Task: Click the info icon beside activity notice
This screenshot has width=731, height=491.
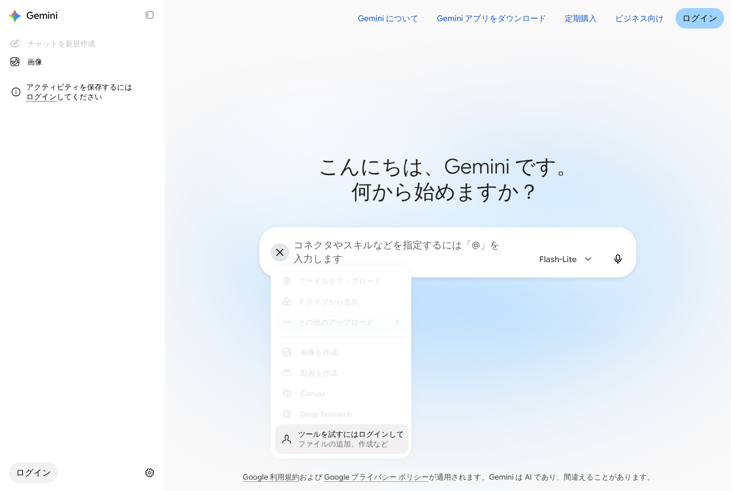Action: point(16,92)
